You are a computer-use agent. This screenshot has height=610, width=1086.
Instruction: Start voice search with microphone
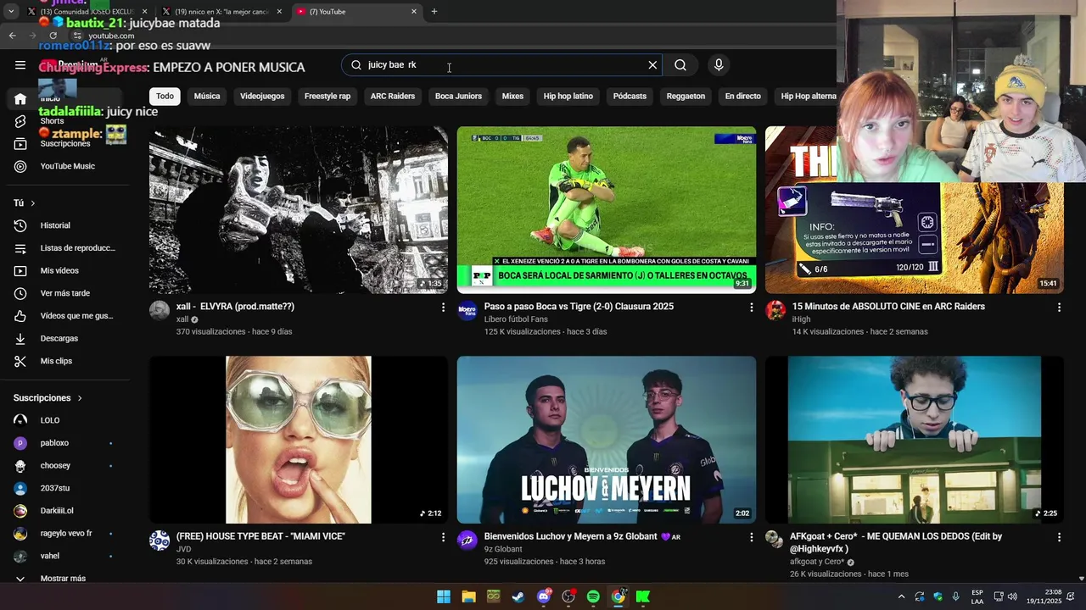click(719, 65)
